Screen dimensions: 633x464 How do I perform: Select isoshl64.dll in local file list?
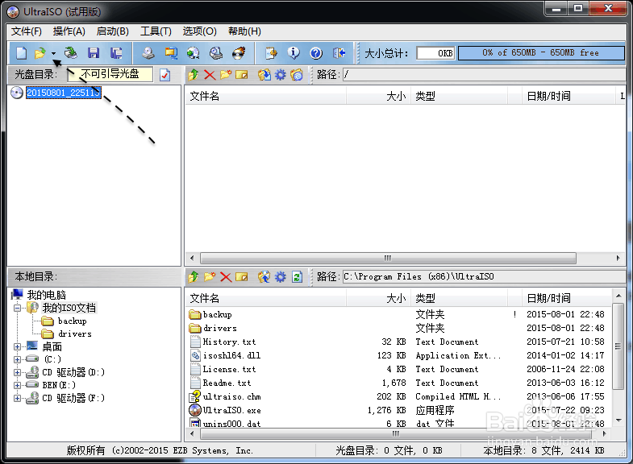point(231,355)
